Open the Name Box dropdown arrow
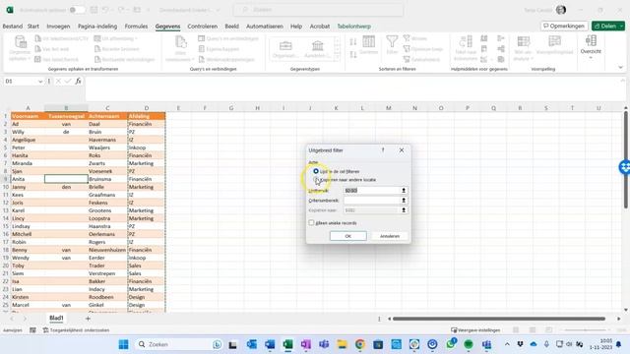Viewport: 630px width, 354px height. 40,82
